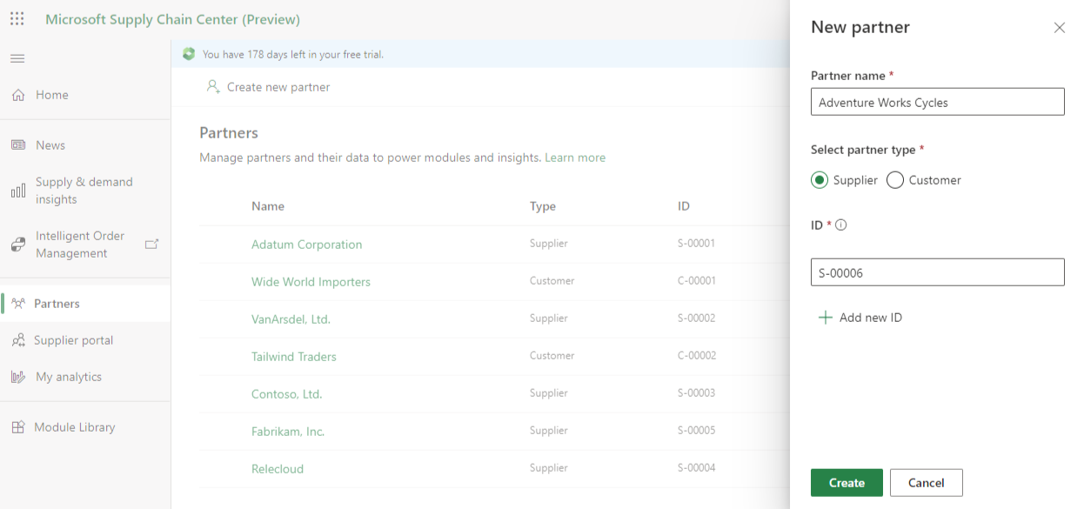Select the Supplier partner type
Viewport: 1084px width, 509px height.
point(820,180)
